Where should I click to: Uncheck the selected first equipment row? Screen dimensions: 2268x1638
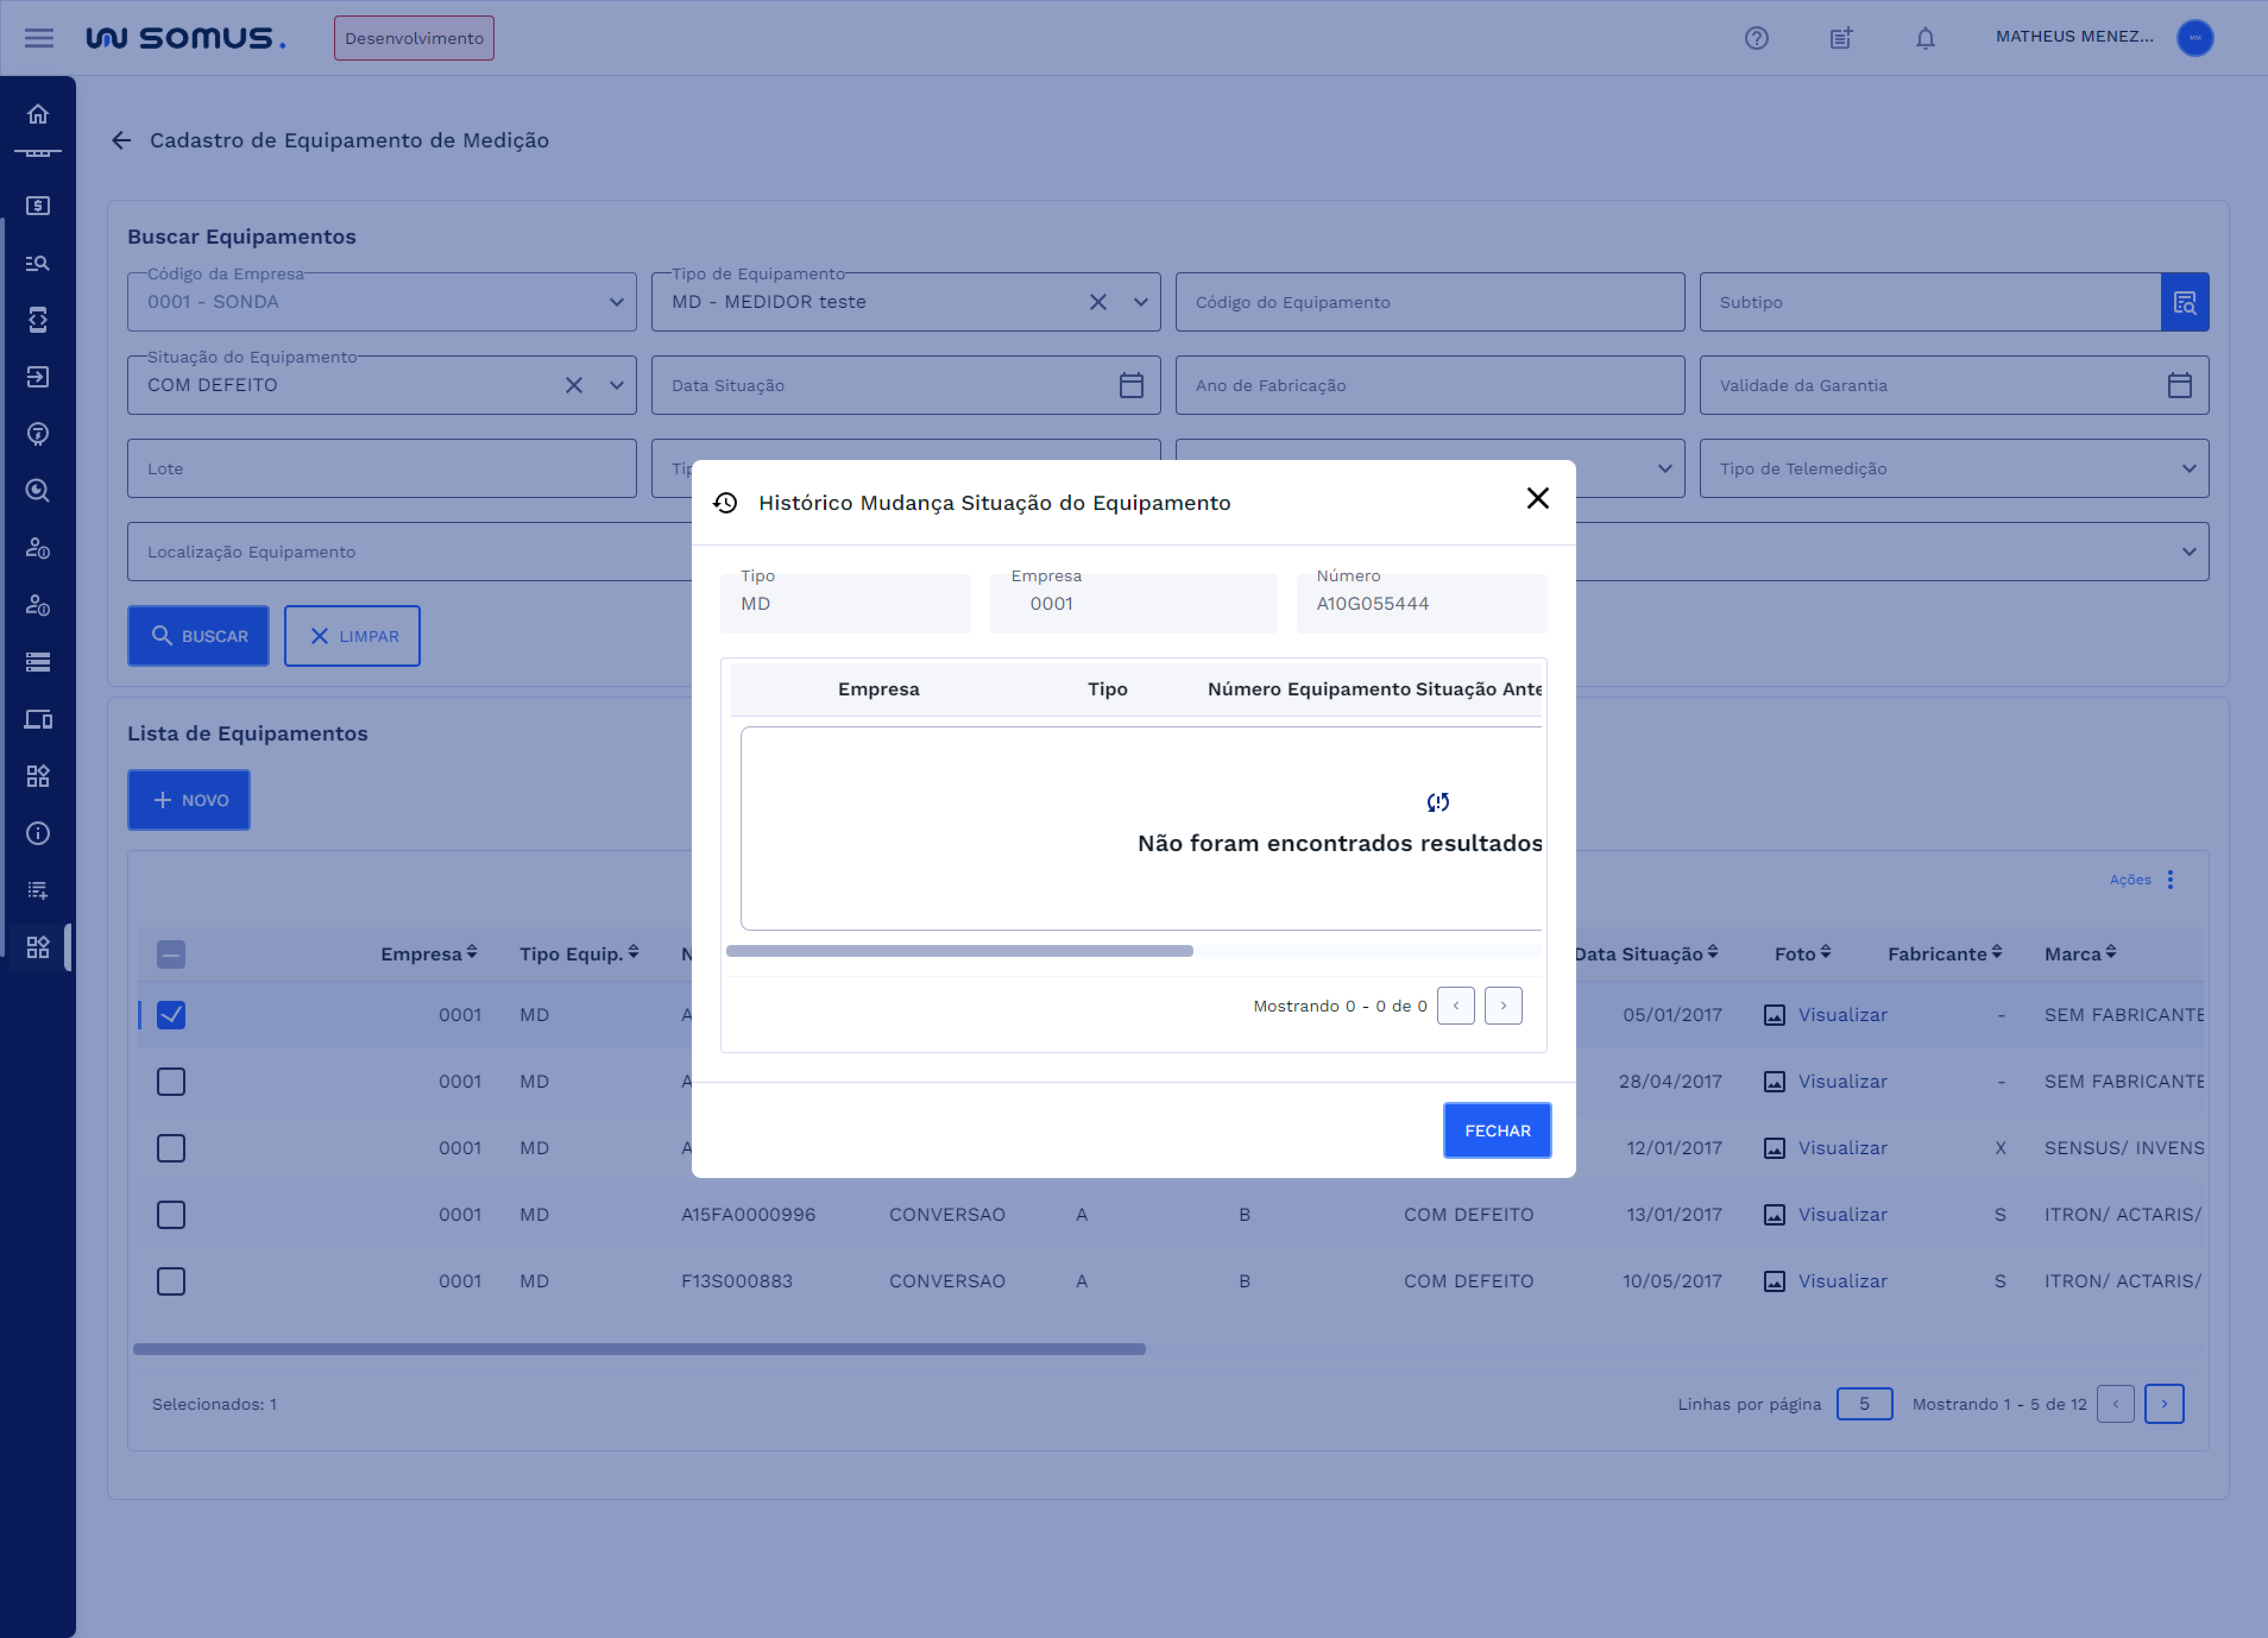(x=171, y=1015)
